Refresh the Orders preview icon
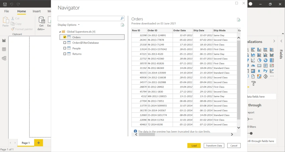Screen dimensions: 285x152 [x=238, y=20]
